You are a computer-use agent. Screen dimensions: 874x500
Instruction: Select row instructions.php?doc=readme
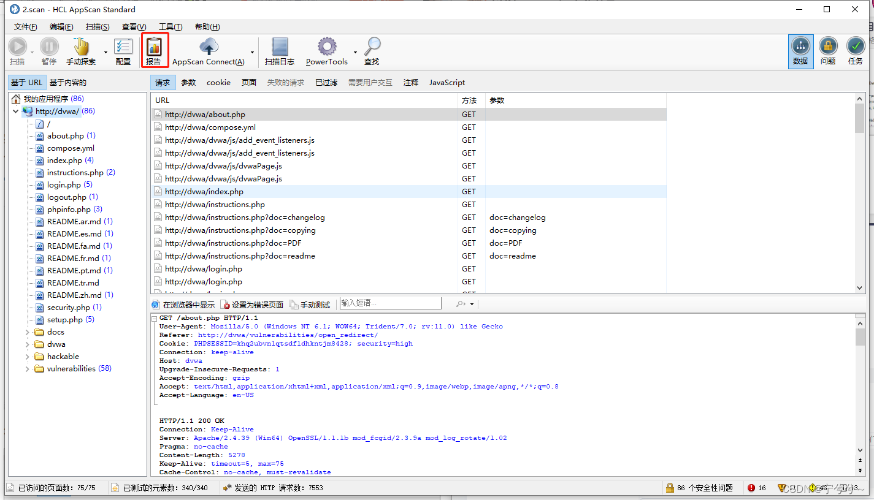(408, 256)
